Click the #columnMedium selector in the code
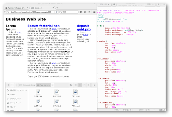172x117 pixels. 104,102
